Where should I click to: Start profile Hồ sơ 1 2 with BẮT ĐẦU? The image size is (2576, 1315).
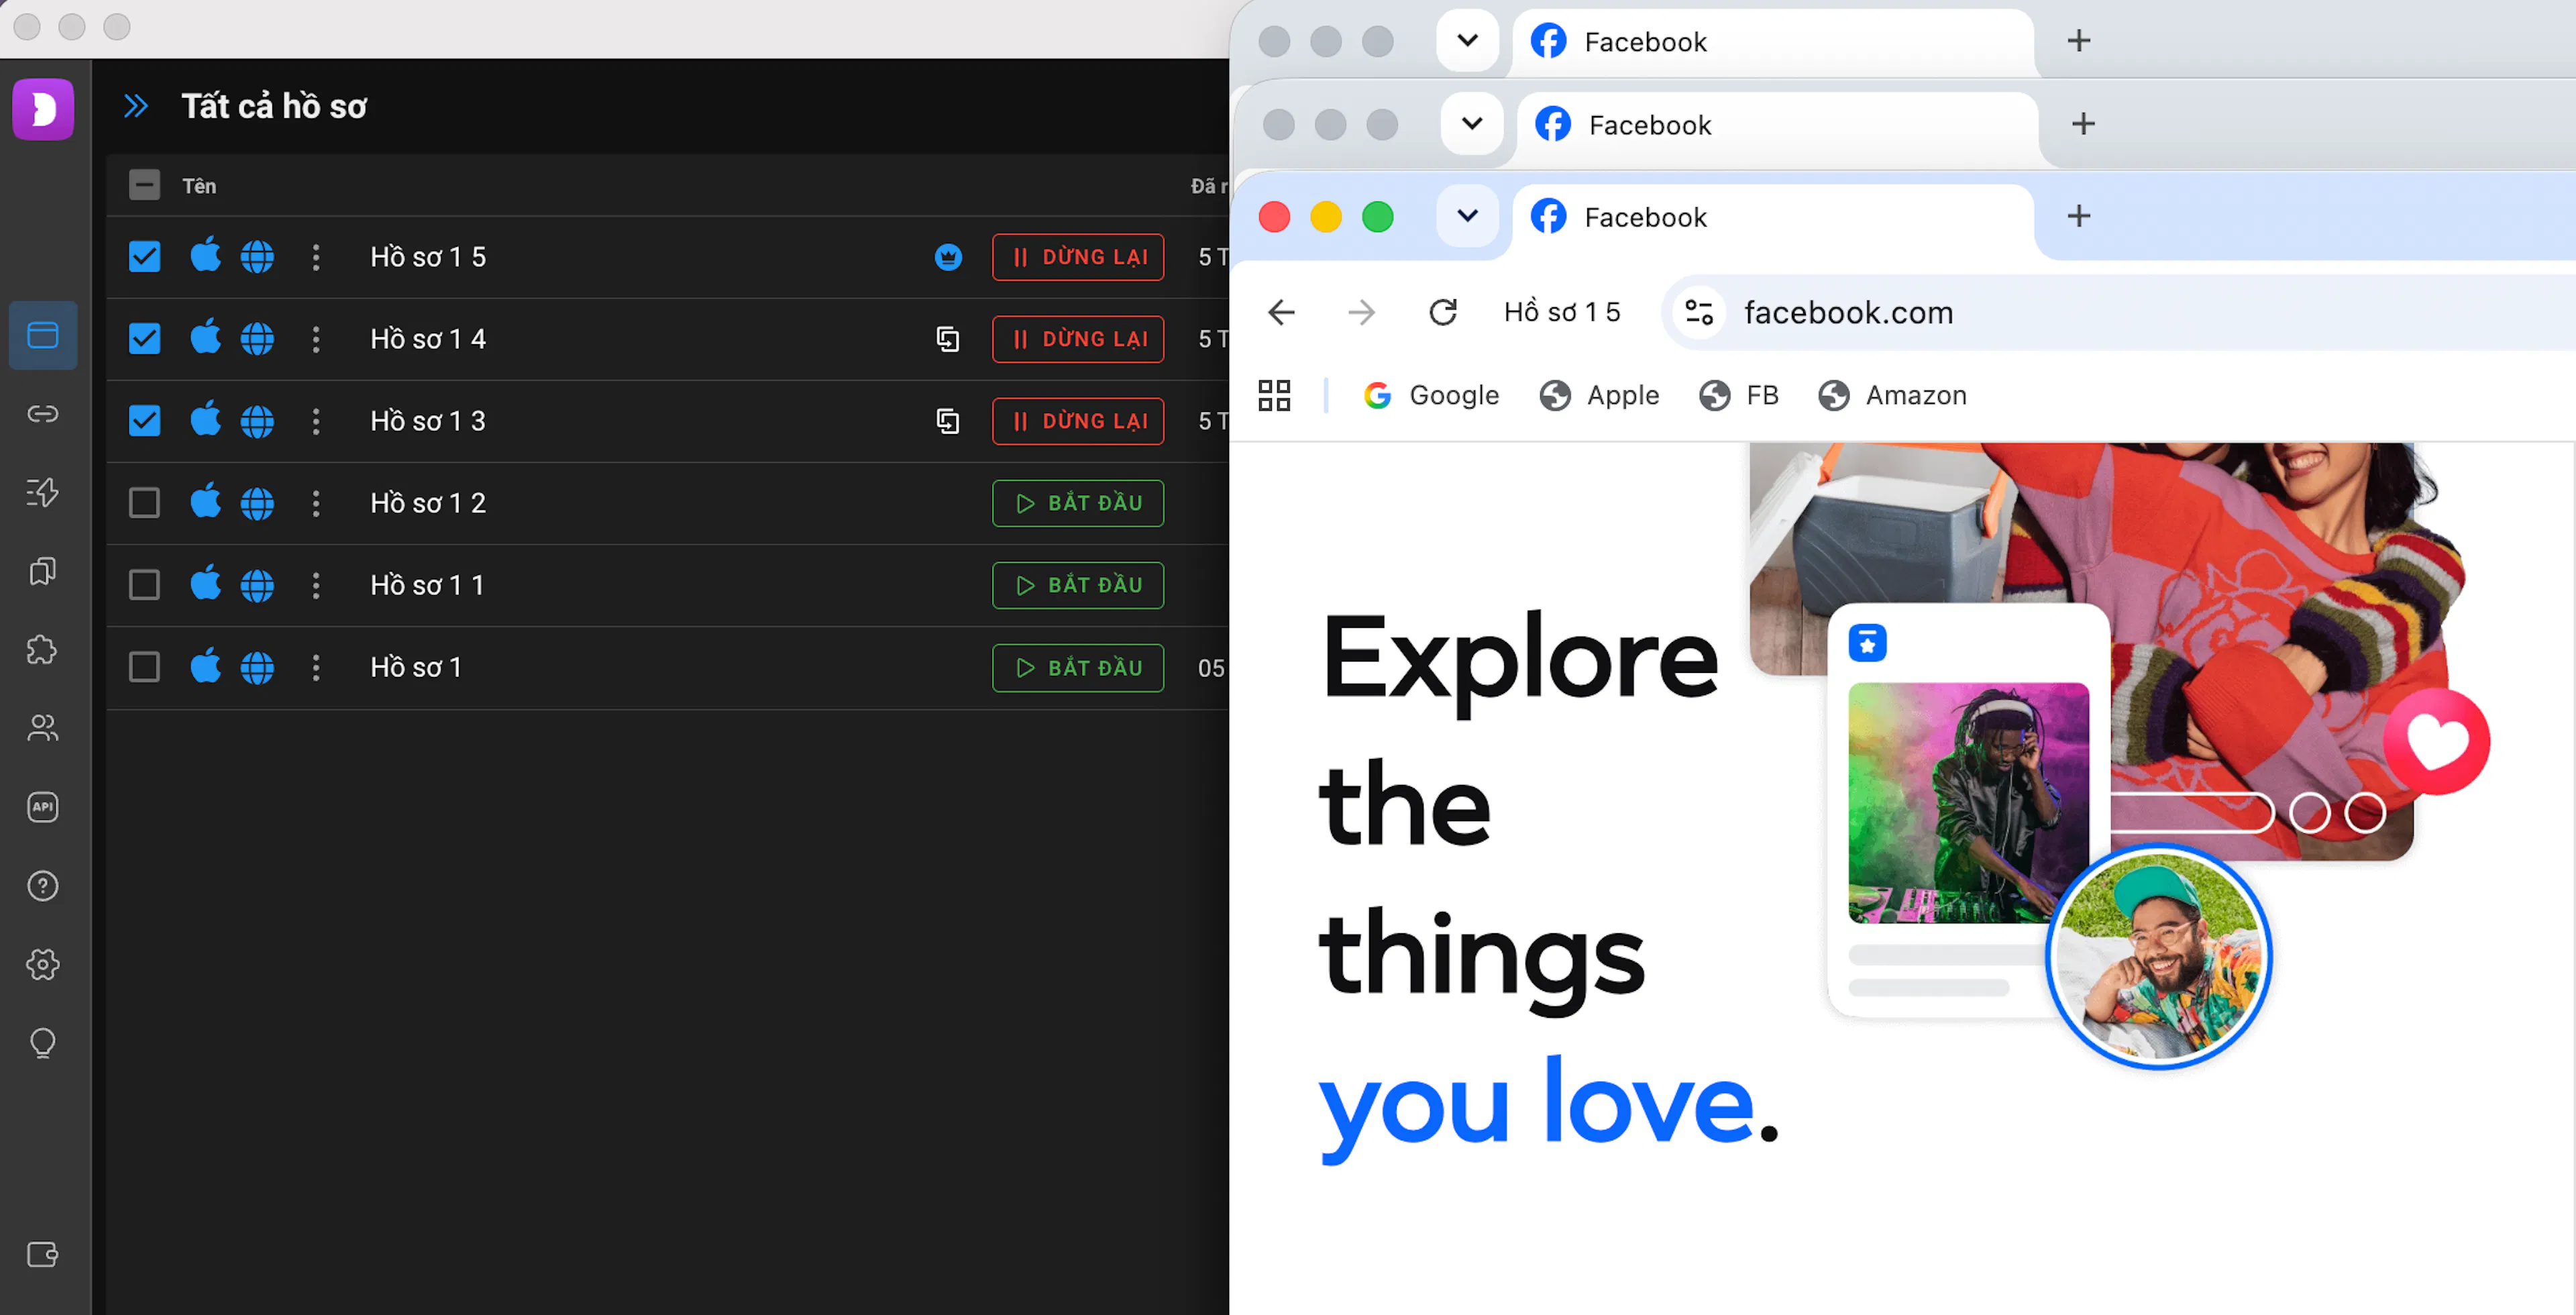1078,503
